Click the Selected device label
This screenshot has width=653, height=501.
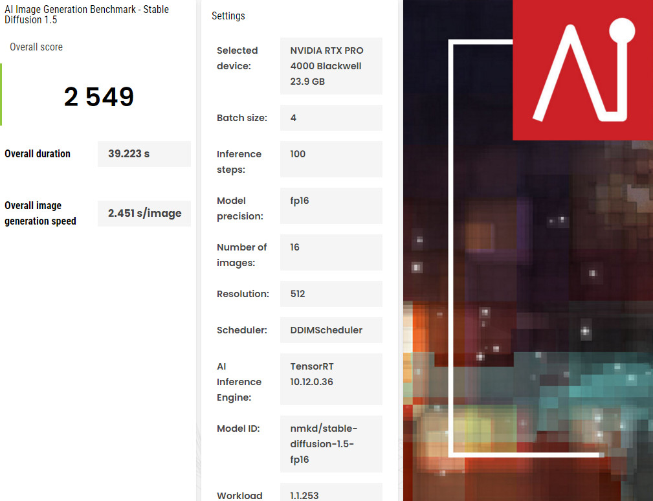238,58
